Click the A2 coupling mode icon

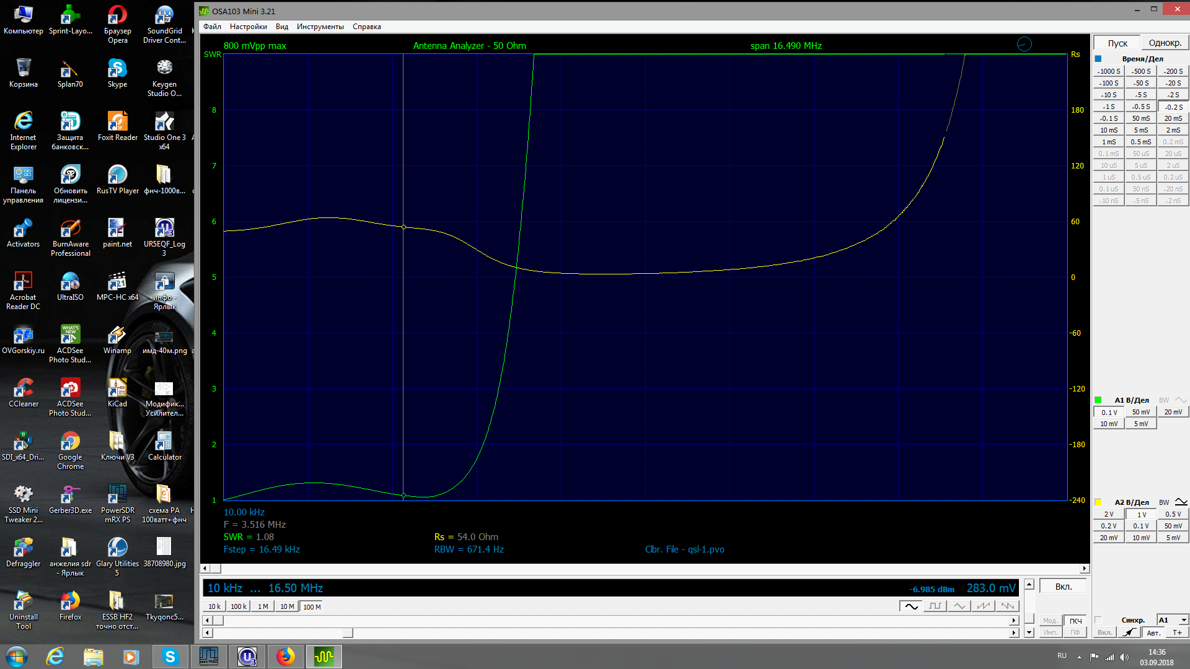coord(1181,502)
